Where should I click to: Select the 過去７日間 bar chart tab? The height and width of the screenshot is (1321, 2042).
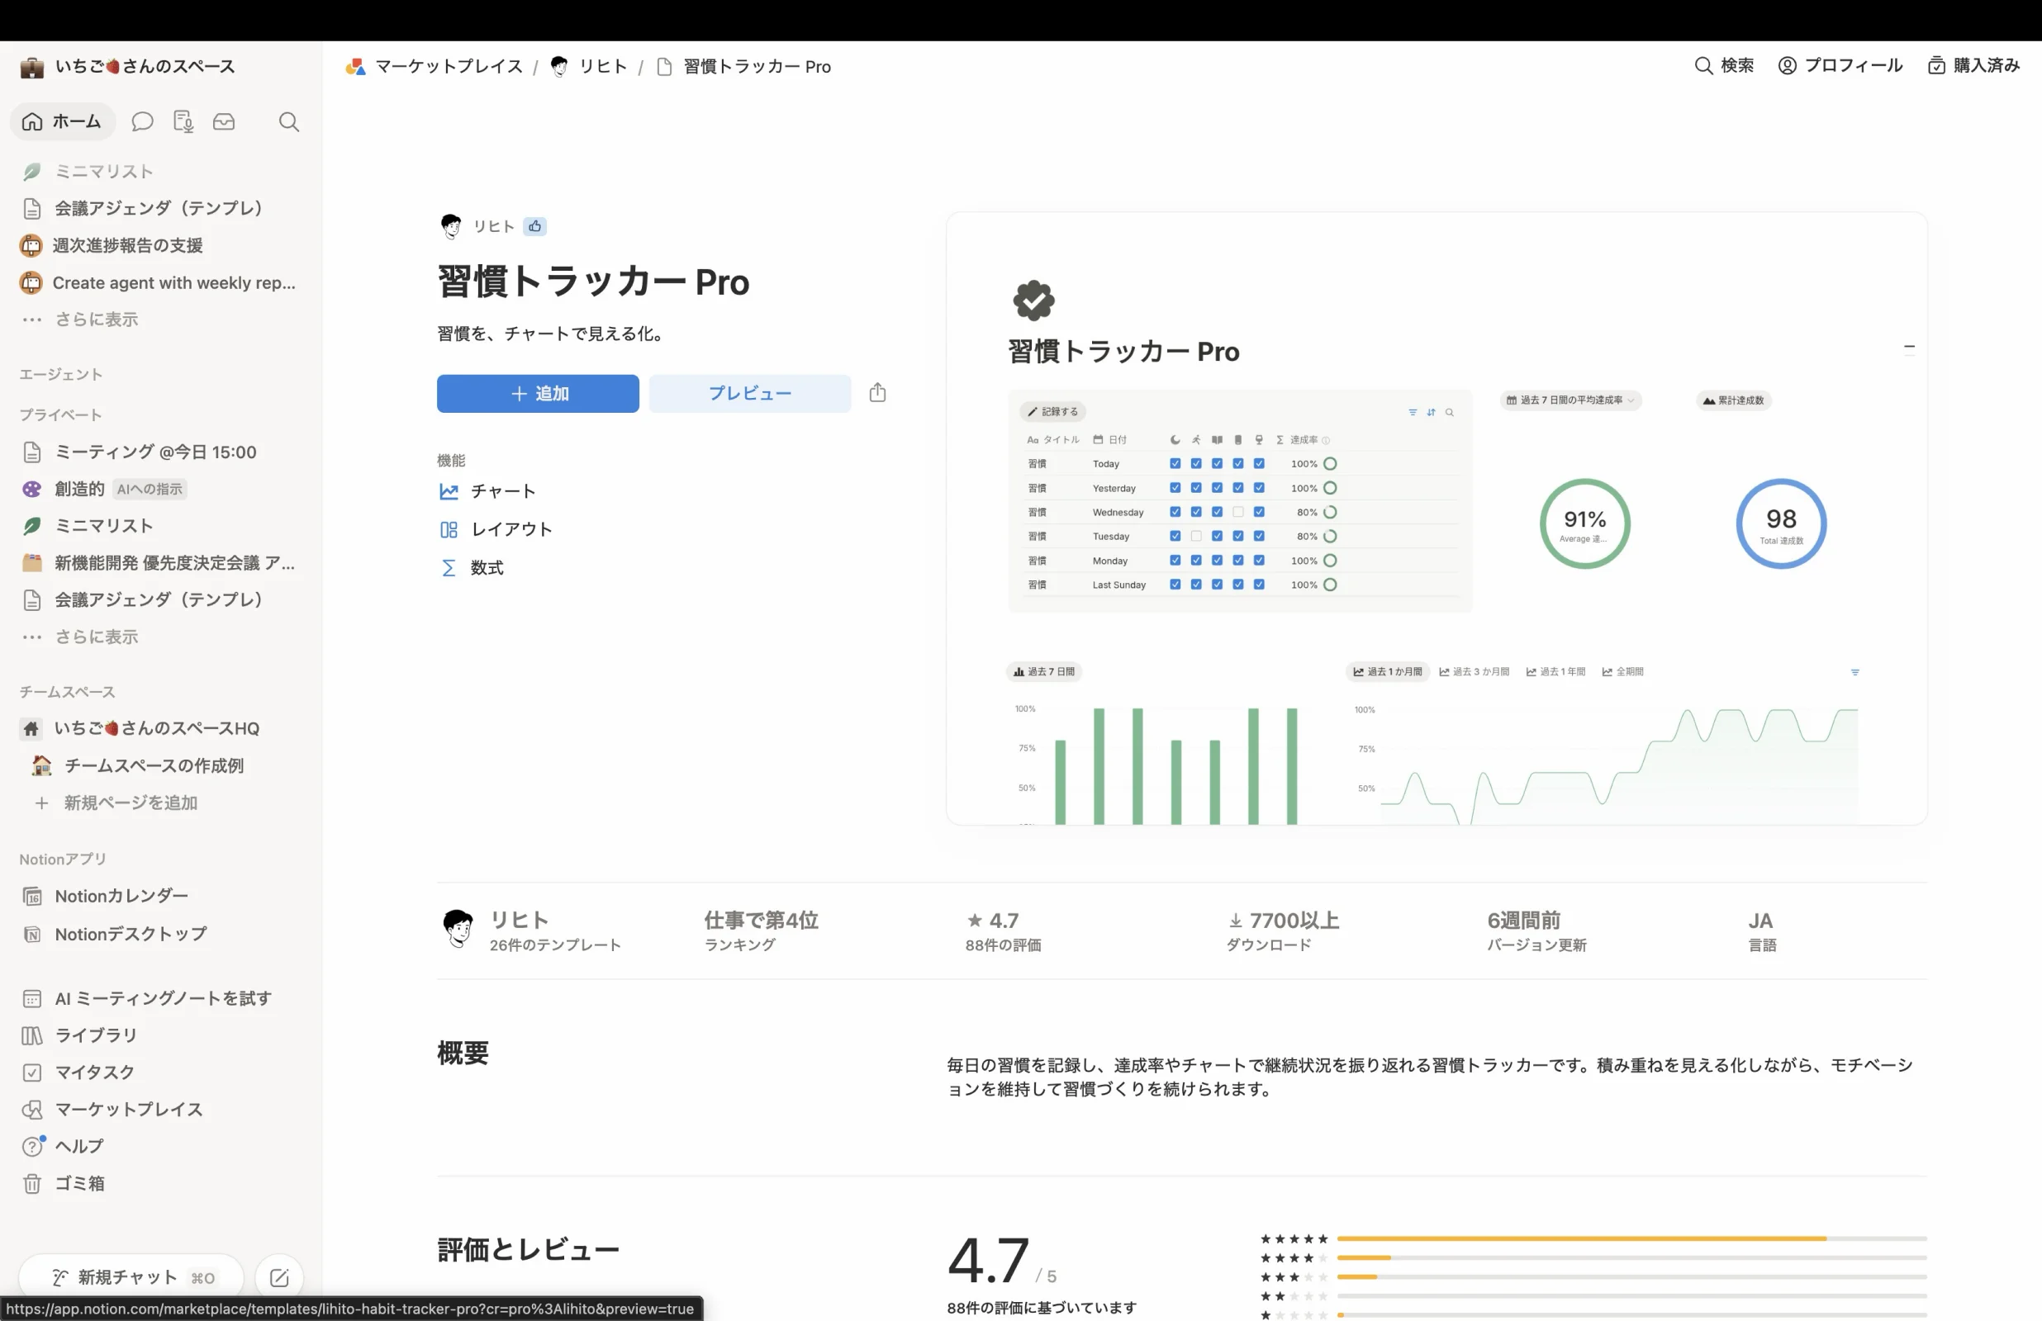pos(1043,672)
